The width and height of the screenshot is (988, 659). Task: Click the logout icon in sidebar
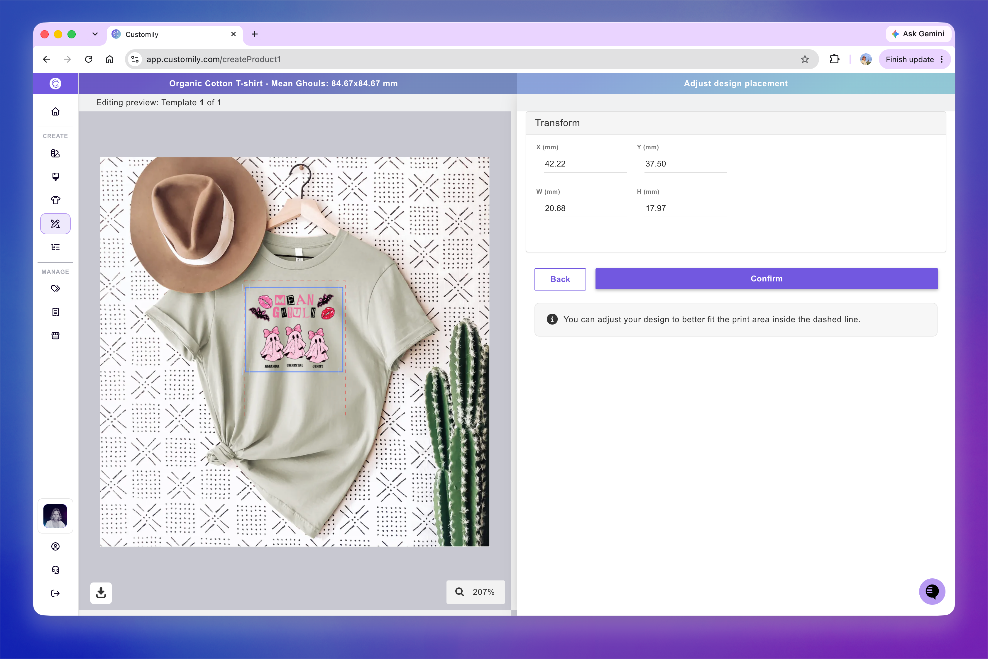[x=55, y=593]
